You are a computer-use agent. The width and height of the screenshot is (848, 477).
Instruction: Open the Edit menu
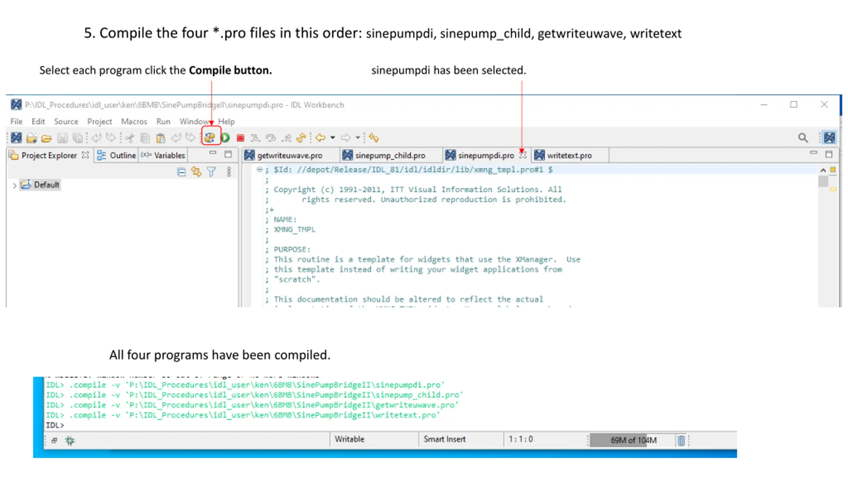coord(38,122)
